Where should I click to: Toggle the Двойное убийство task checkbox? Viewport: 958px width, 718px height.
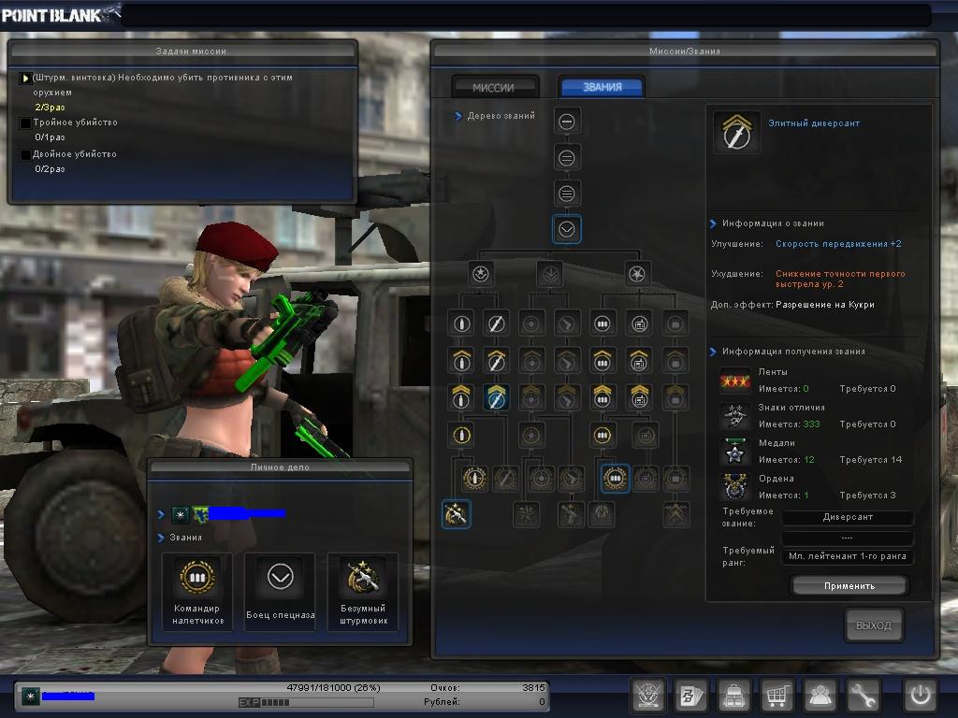(x=25, y=155)
